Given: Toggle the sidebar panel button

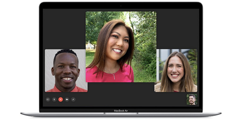Looking at the screenshot, I should coord(48,99).
